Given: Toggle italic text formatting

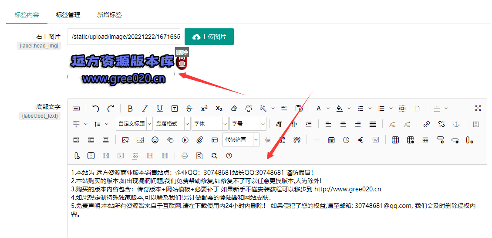Looking at the screenshot, I should coord(145,109).
